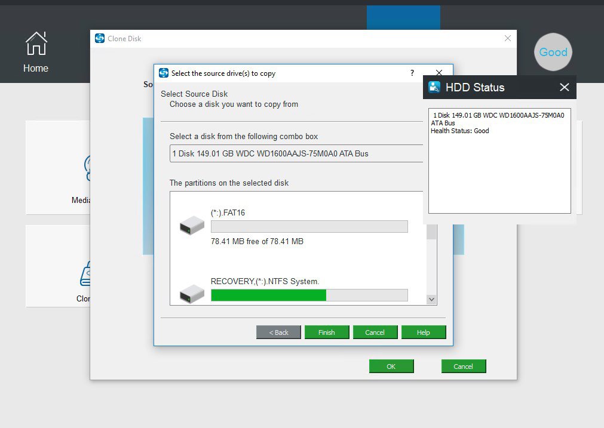The height and width of the screenshot is (428, 604).
Task: Cancel the source drive selection wizard
Action: (x=375, y=332)
